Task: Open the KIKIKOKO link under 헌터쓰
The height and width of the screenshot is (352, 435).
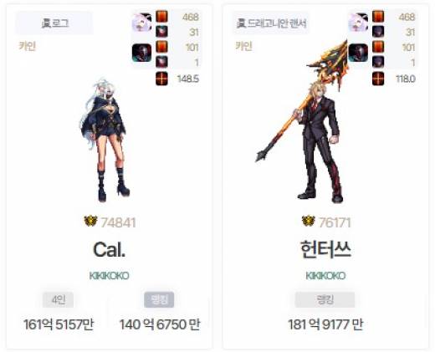Action: [325, 276]
